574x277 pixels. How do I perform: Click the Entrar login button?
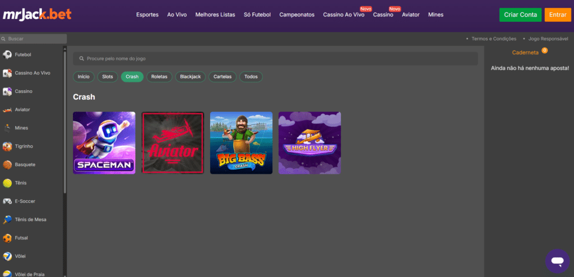click(558, 15)
